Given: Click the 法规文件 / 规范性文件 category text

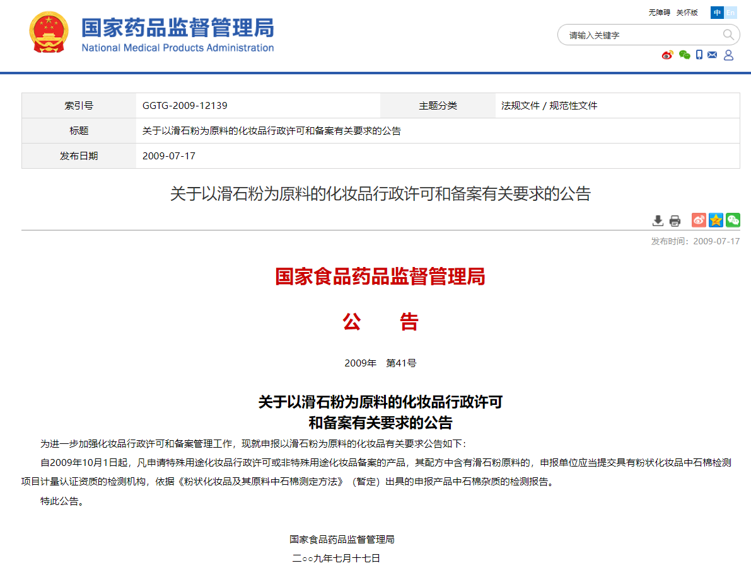Looking at the screenshot, I should click(549, 106).
